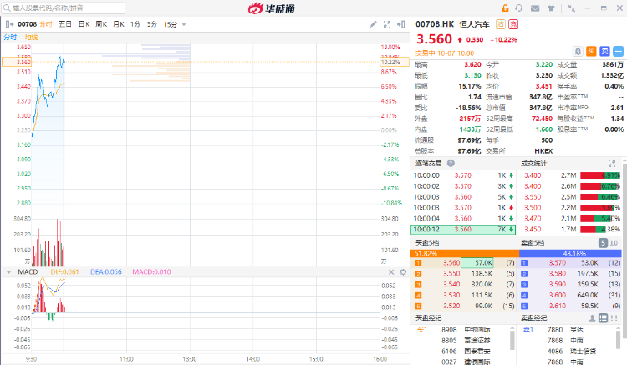Viewport: 627px width, 365px height.
Task: Click the stock code search input field
Action: [50, 7]
